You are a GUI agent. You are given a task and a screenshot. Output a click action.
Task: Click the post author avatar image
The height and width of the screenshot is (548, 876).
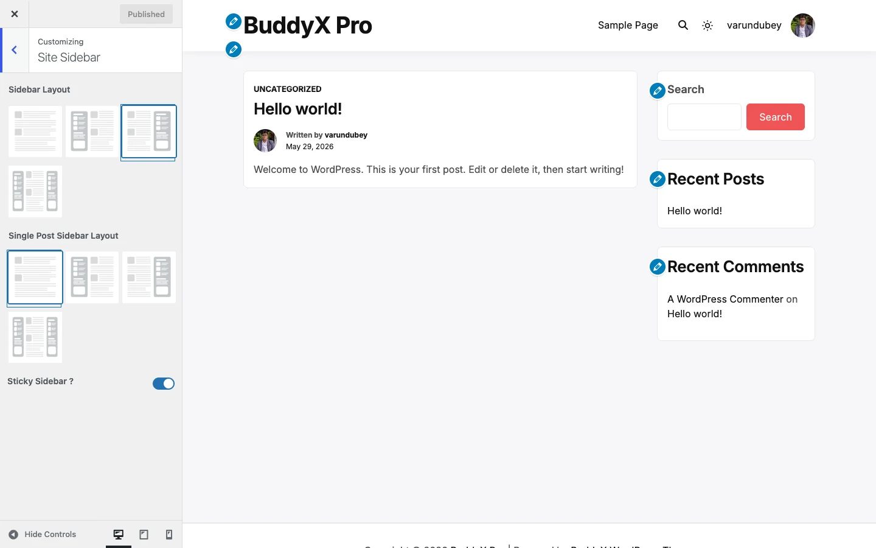click(x=265, y=141)
